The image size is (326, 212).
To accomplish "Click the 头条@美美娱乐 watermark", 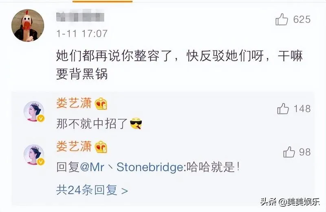I will pos(290,201).
